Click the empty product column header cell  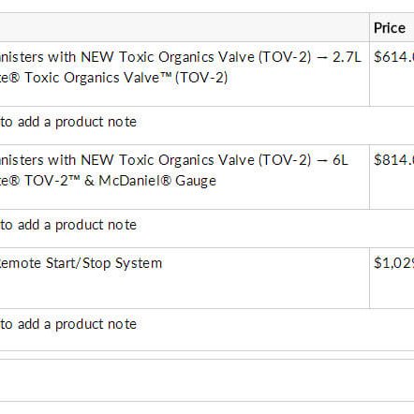pyautogui.click(x=185, y=27)
